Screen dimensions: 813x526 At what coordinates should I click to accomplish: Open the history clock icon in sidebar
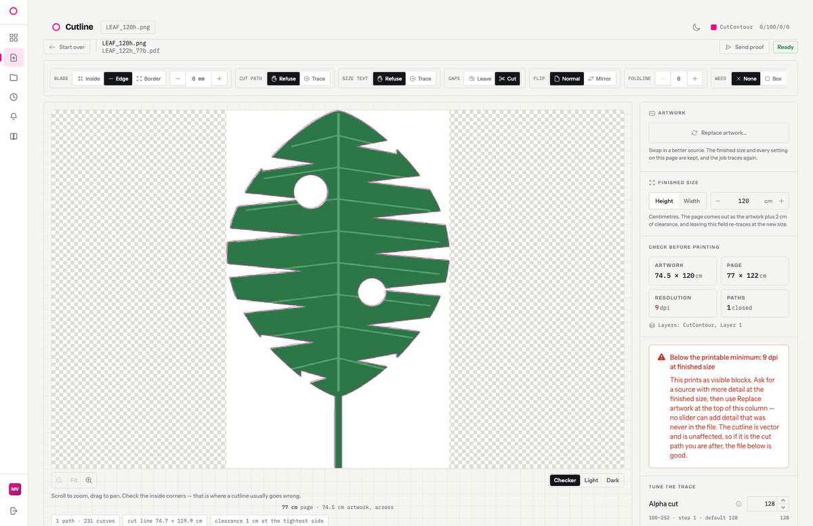coord(14,97)
